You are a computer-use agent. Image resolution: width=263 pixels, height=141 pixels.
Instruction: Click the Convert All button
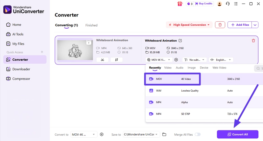point(237,134)
